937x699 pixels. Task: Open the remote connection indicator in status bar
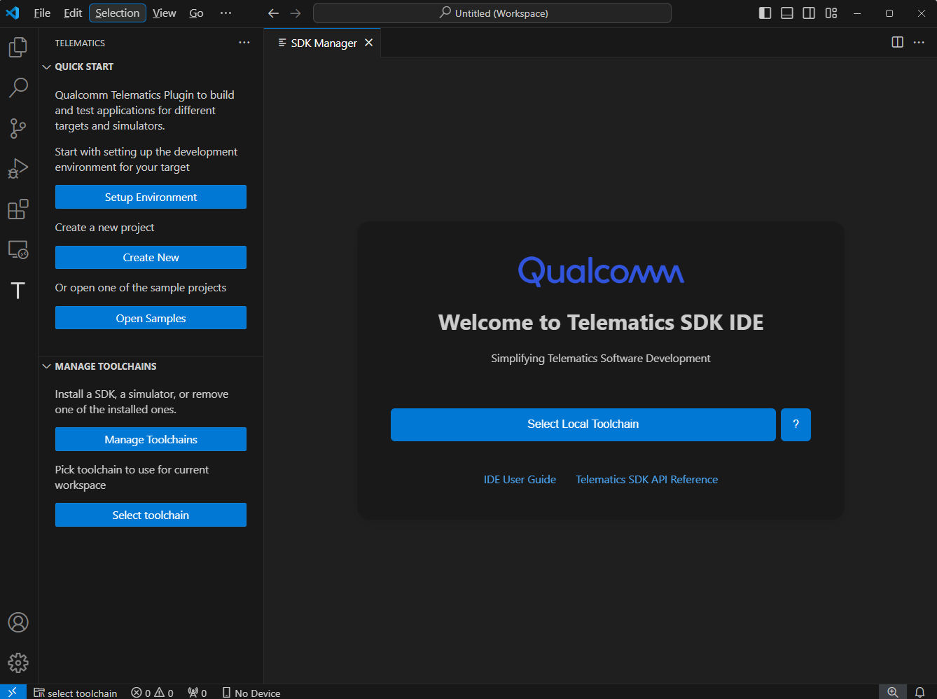point(13,692)
